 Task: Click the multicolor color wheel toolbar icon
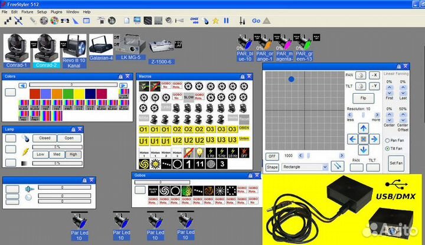[x=54, y=21]
